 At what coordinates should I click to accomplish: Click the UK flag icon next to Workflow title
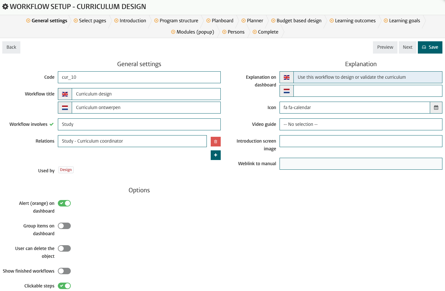65,94
